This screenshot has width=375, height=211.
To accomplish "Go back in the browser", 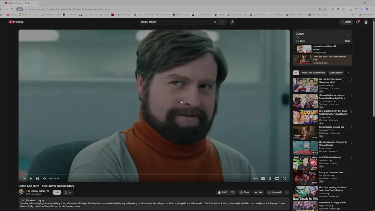I will (1, 9).
